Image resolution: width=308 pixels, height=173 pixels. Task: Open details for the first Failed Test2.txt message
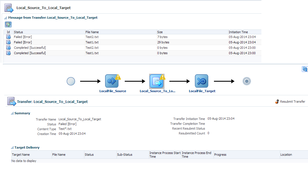click(x=8, y=37)
